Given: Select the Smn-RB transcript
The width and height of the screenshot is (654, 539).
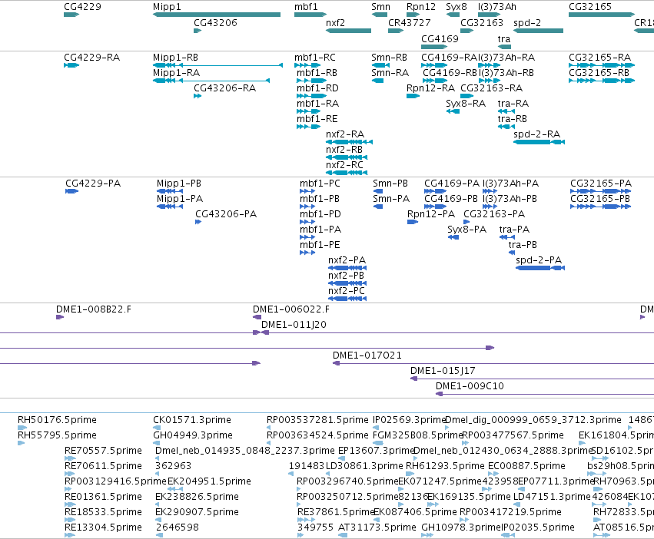Looking at the screenshot, I should (x=380, y=65).
